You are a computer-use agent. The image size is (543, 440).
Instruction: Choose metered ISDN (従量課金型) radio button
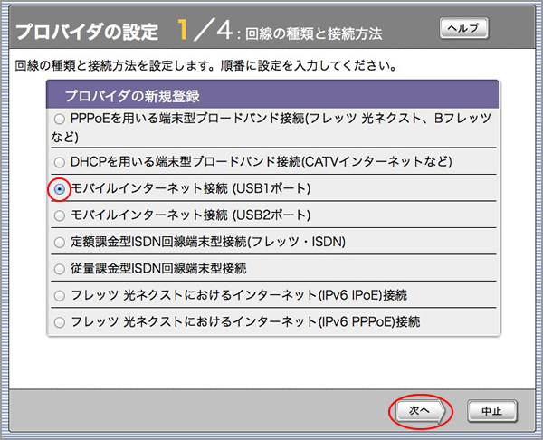(x=60, y=269)
